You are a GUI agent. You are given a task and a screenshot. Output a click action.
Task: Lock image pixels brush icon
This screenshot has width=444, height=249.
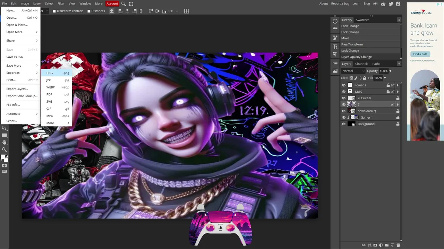pyautogui.click(x=356, y=78)
